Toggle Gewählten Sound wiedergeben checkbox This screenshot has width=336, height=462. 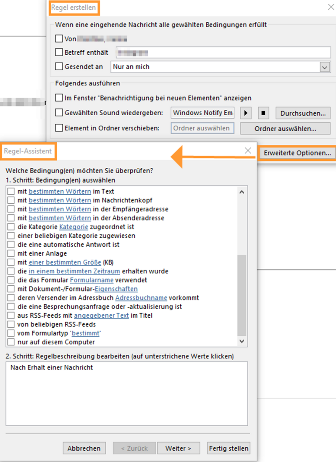coord(59,112)
